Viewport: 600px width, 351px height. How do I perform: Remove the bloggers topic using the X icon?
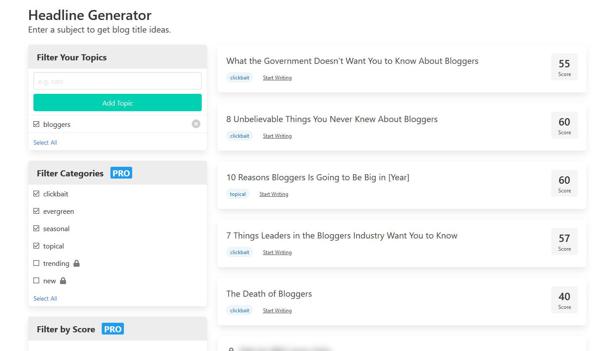[196, 124]
